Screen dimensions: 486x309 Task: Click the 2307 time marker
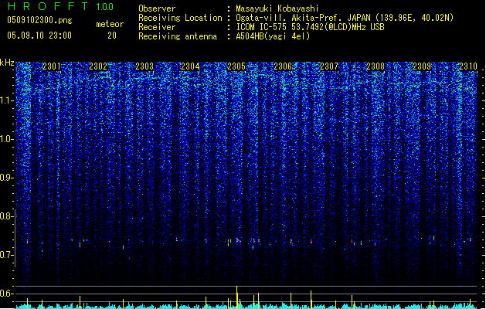(x=329, y=66)
